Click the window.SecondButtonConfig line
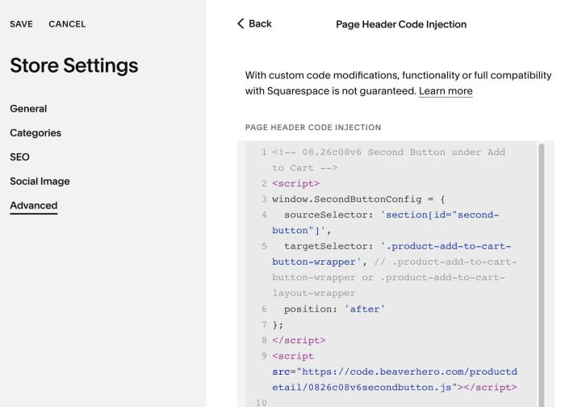 (358, 199)
